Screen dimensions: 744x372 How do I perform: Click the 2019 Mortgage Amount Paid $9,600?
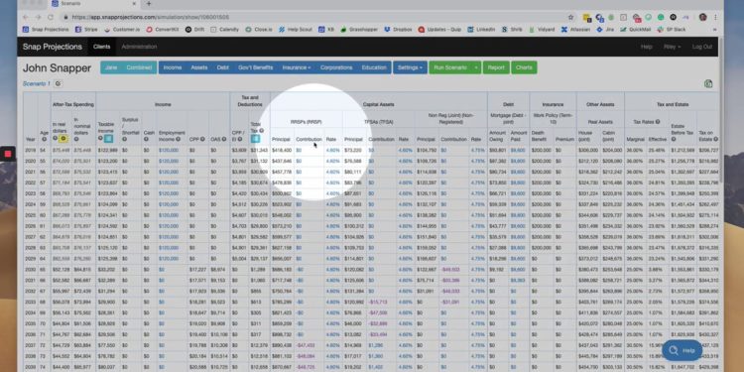point(518,150)
